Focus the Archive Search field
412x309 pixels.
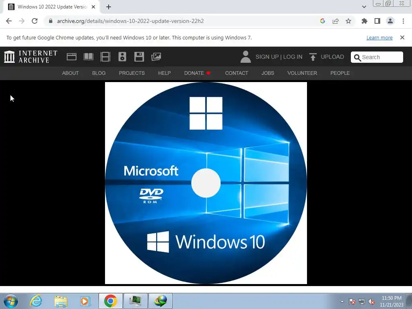(377, 57)
